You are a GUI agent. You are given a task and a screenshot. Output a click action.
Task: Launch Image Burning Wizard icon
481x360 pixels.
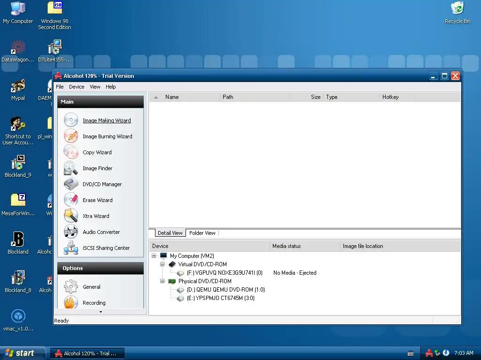(x=71, y=136)
